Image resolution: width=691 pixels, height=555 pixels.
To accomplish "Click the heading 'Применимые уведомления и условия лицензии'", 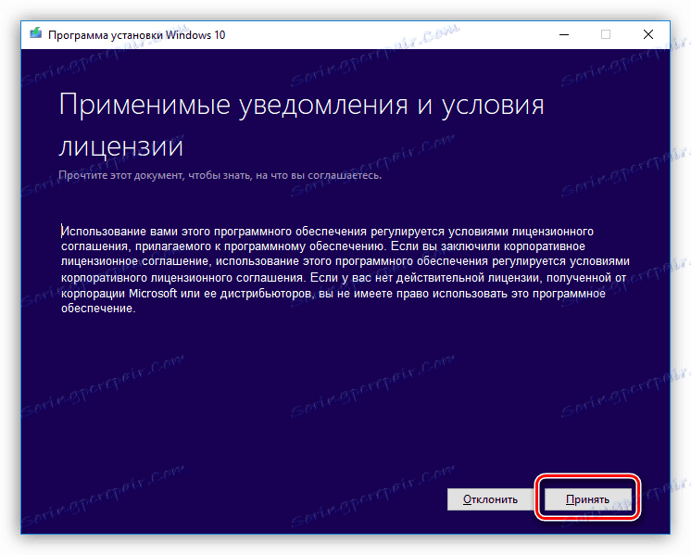I will (301, 125).
